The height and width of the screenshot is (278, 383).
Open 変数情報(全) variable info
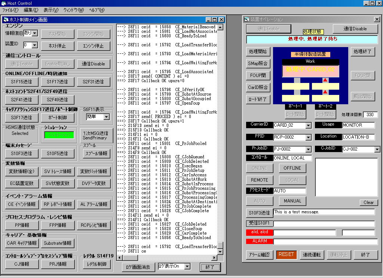pos(21,172)
